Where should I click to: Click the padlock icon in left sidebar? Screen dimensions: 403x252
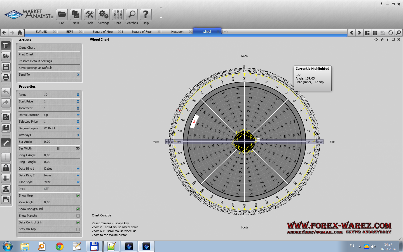[x=6, y=168]
